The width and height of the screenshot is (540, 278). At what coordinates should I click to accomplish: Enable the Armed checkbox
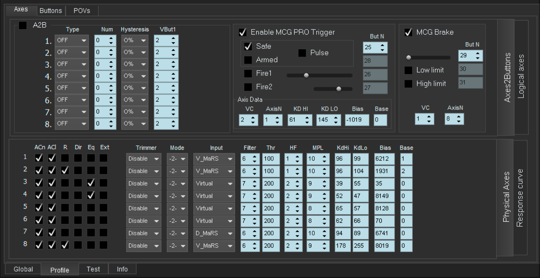[x=248, y=60]
